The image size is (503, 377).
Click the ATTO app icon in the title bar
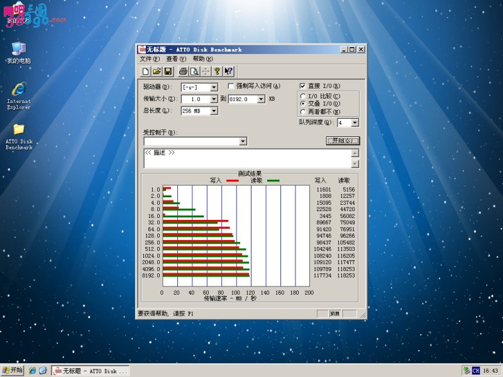pos(141,50)
